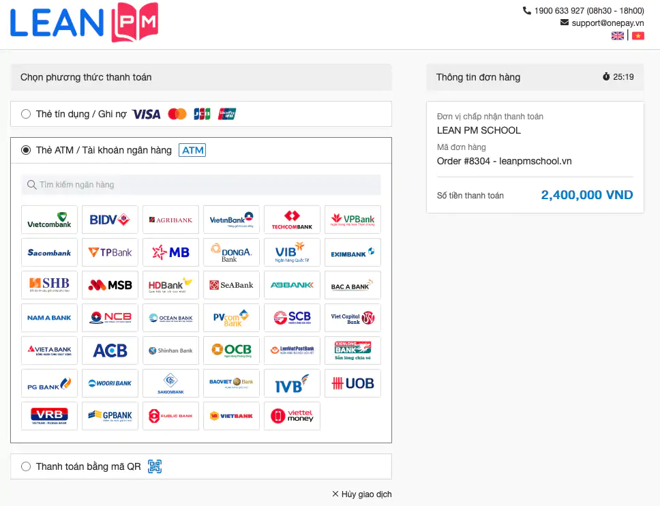Image resolution: width=660 pixels, height=506 pixels.
Task: Choose Techcombank for payment
Action: click(292, 220)
